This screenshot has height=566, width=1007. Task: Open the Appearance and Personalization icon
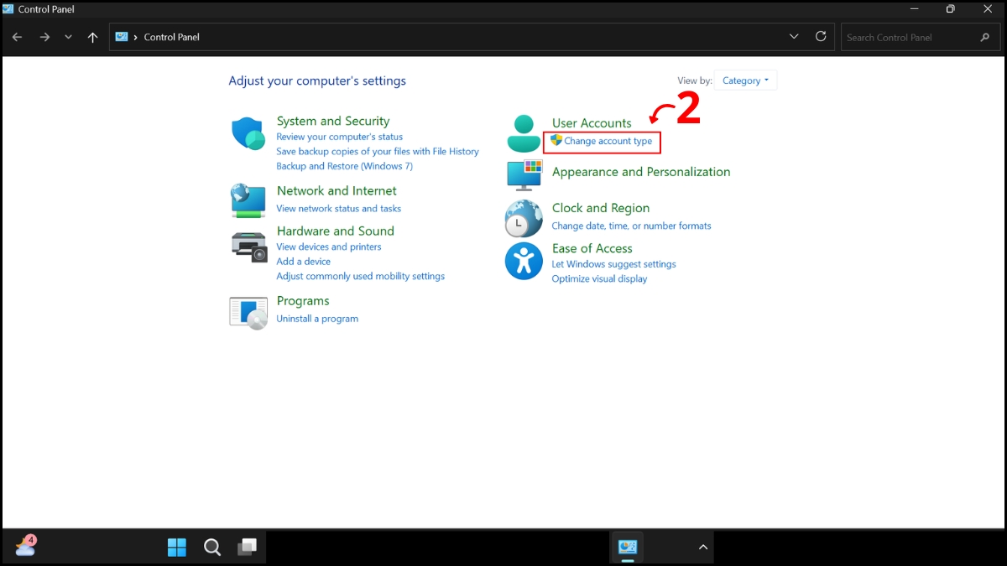pos(523,176)
